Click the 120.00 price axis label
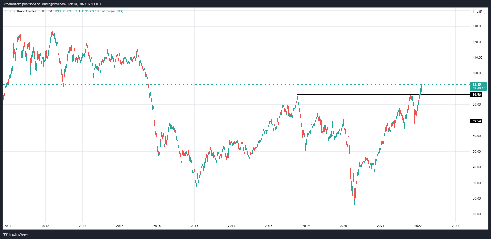Image resolution: width=491 pixels, height=239 pixels. click(477, 42)
